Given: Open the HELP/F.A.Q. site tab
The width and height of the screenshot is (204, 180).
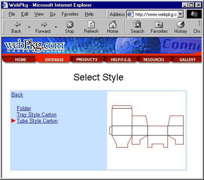Looking at the screenshot, I should pyautogui.click(x=121, y=59).
